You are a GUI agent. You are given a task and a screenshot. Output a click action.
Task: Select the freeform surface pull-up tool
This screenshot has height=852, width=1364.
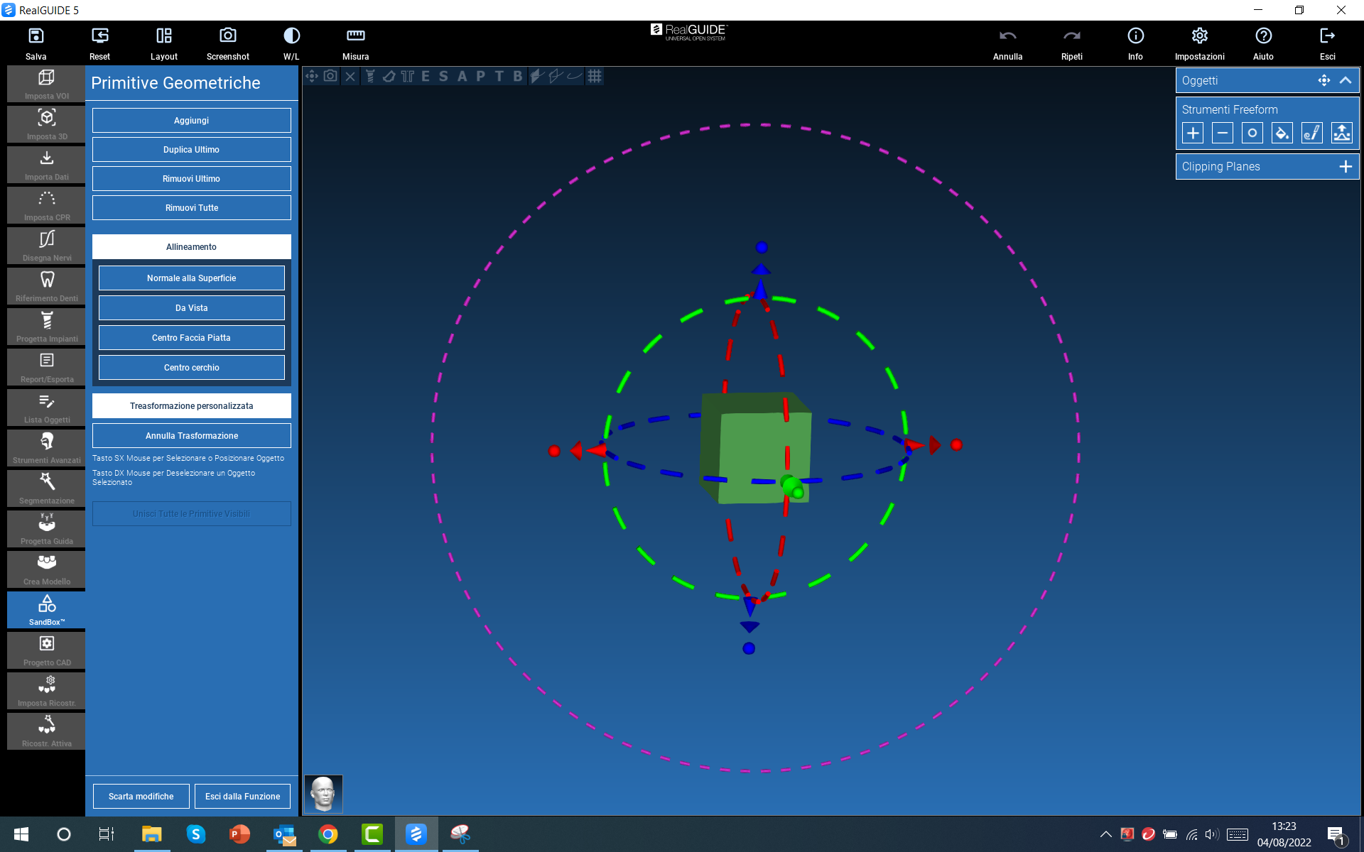click(x=1341, y=133)
